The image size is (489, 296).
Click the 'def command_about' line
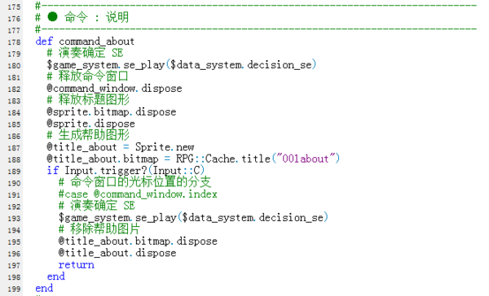point(85,41)
